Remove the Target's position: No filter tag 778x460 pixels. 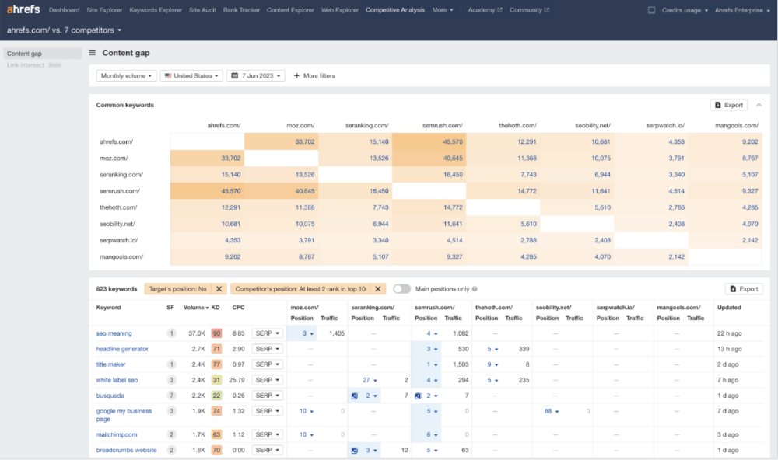tap(219, 288)
